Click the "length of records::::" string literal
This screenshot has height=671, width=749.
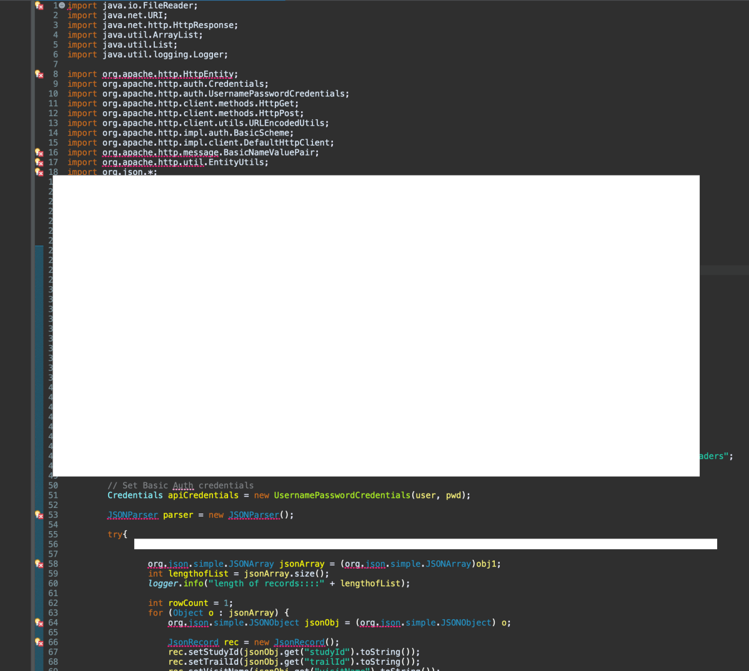coord(266,584)
